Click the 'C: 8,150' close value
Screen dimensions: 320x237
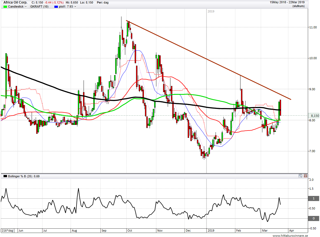pos(37,2)
